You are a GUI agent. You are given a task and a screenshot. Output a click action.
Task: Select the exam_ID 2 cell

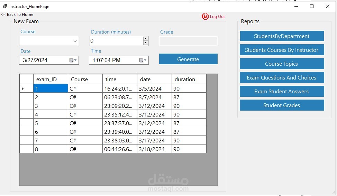[x=51, y=97]
